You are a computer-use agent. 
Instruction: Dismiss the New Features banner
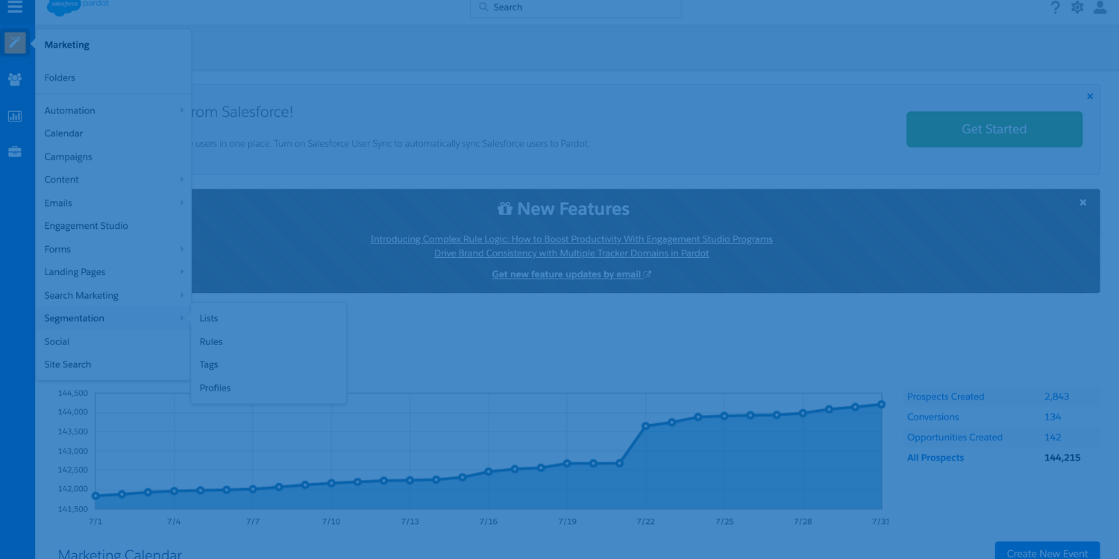click(x=1083, y=203)
